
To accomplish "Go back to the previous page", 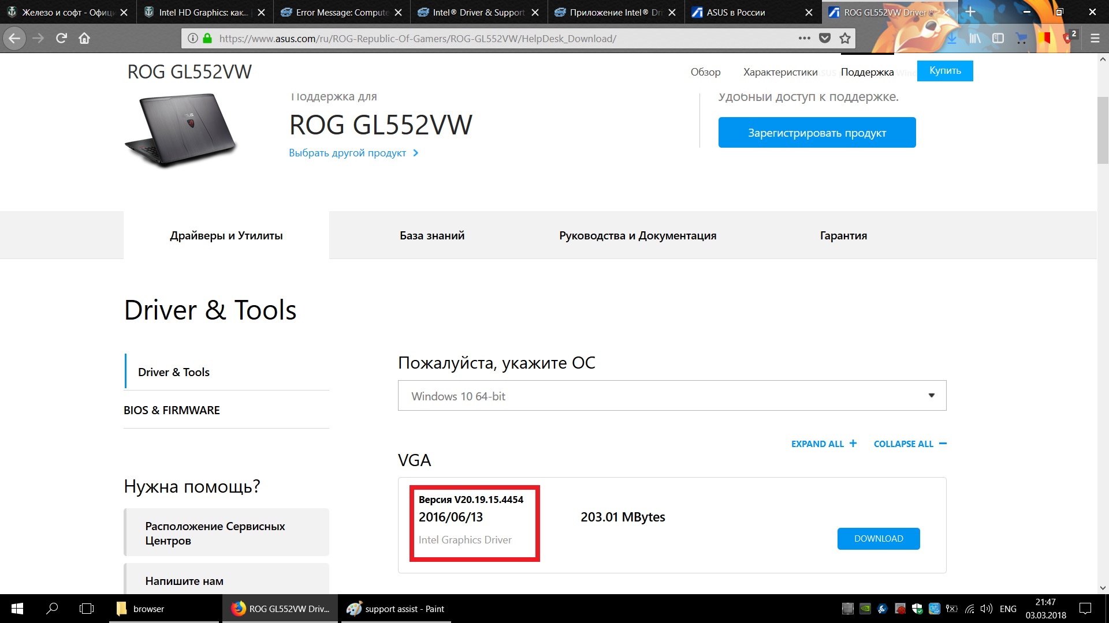I will [14, 39].
